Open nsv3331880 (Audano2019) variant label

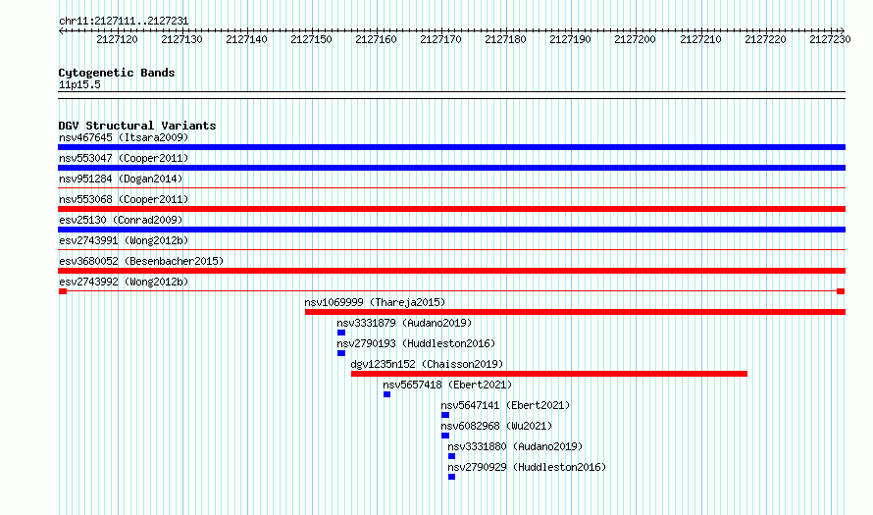point(515,446)
